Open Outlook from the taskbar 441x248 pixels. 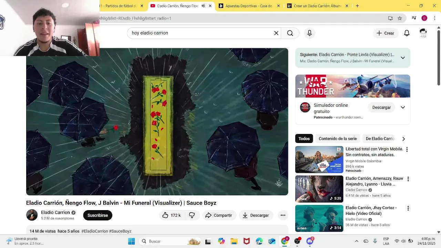pyautogui.click(x=272, y=241)
